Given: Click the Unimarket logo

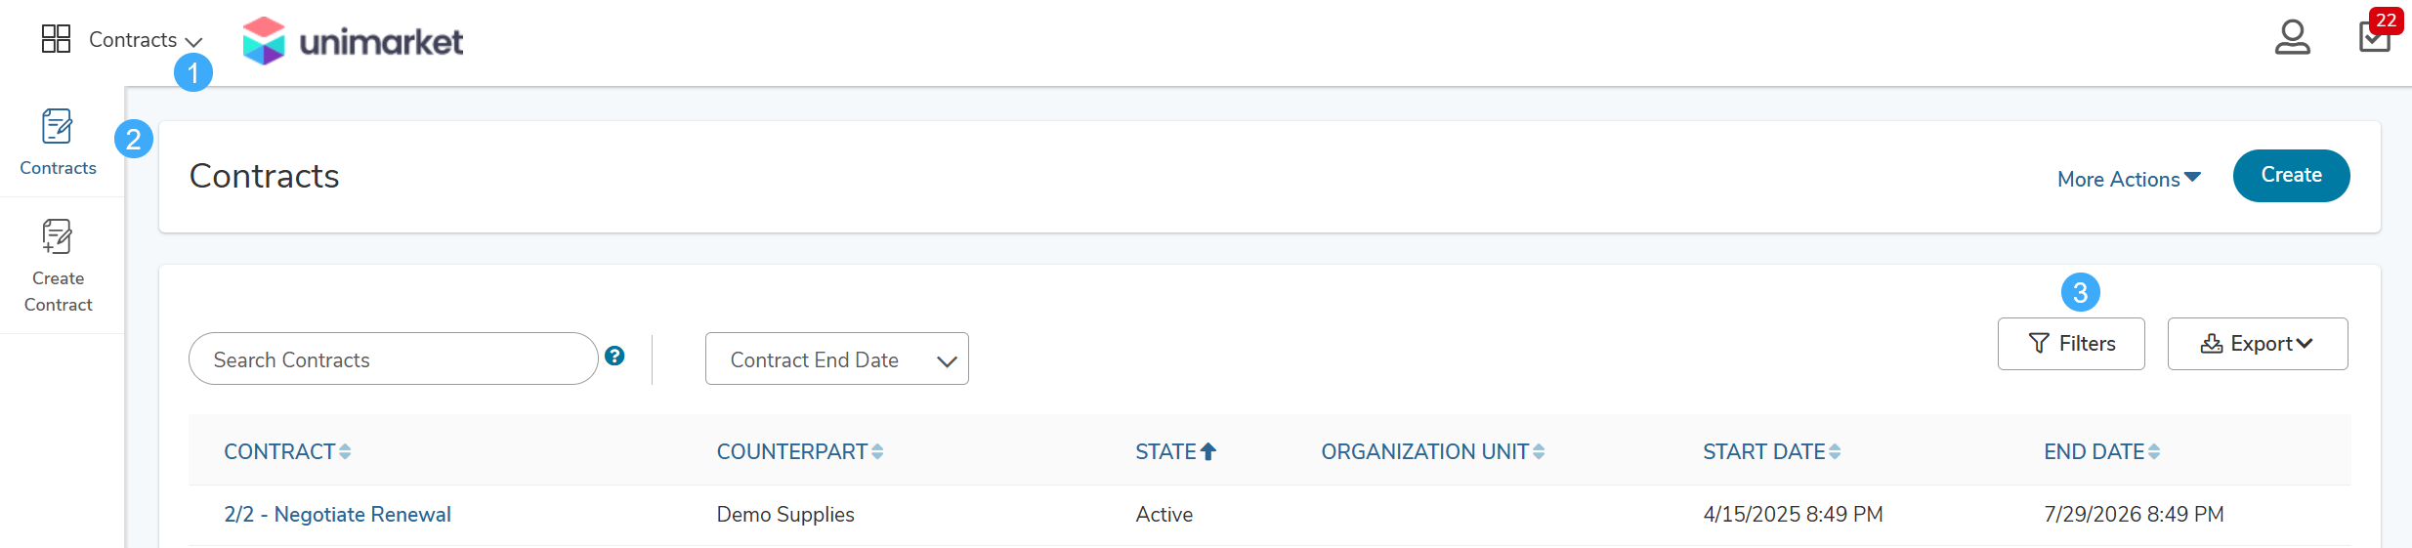Looking at the screenshot, I should 353,41.
